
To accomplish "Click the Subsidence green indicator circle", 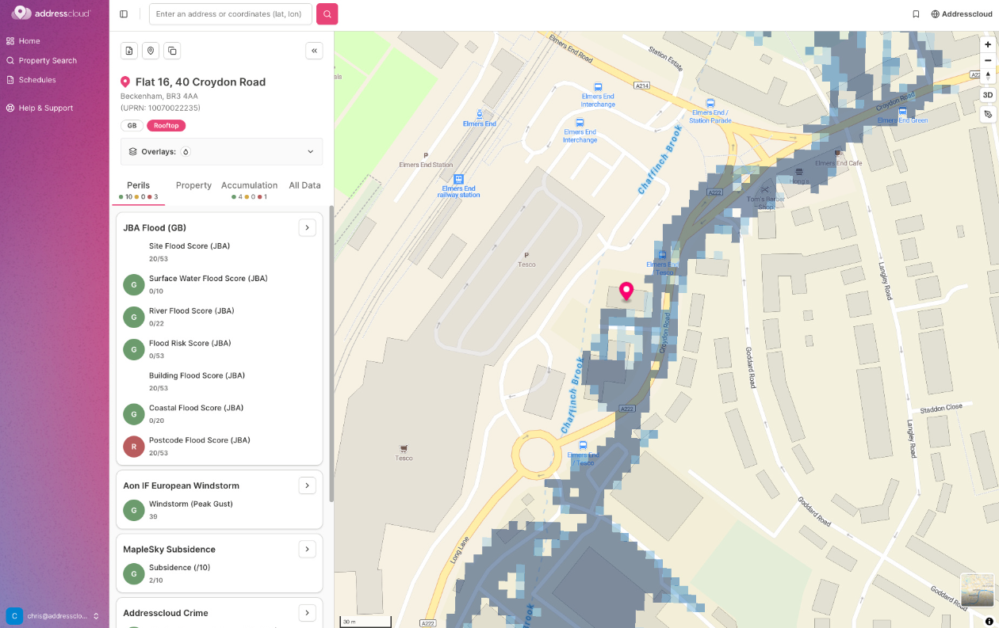I will [133, 574].
